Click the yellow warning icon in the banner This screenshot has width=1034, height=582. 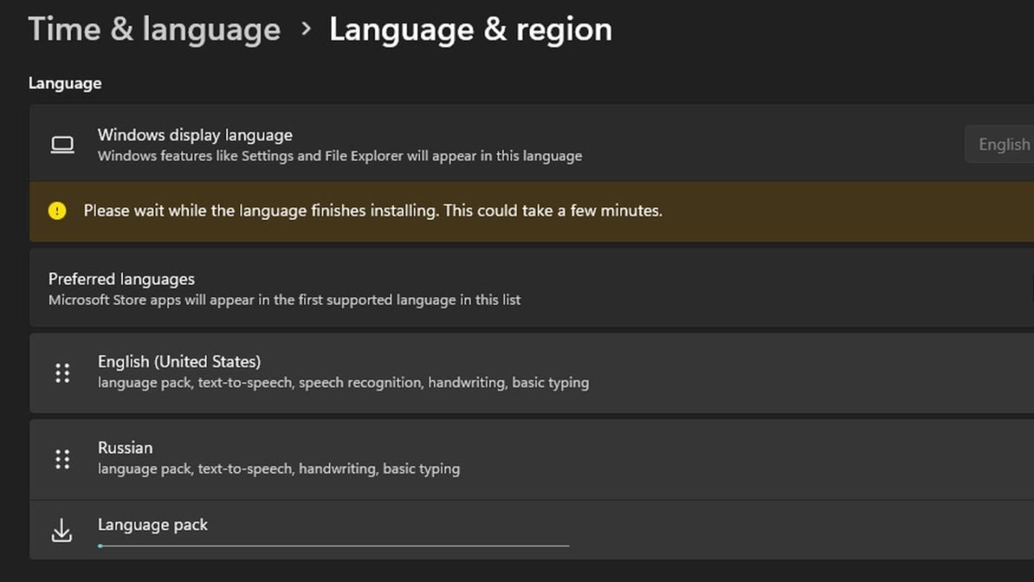[x=57, y=211]
